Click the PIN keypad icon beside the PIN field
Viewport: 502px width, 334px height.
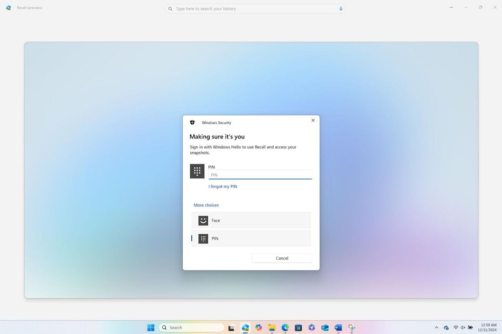pyautogui.click(x=197, y=171)
